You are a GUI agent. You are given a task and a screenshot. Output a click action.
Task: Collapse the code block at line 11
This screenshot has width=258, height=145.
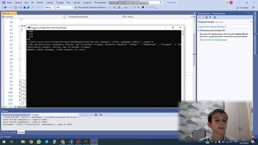tap(20, 26)
